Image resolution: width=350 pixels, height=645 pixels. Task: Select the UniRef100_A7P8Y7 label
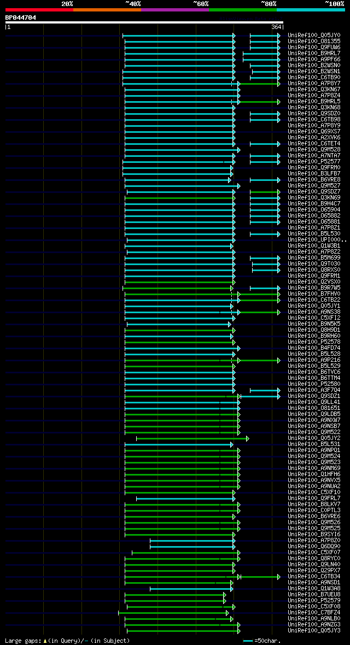click(x=314, y=84)
